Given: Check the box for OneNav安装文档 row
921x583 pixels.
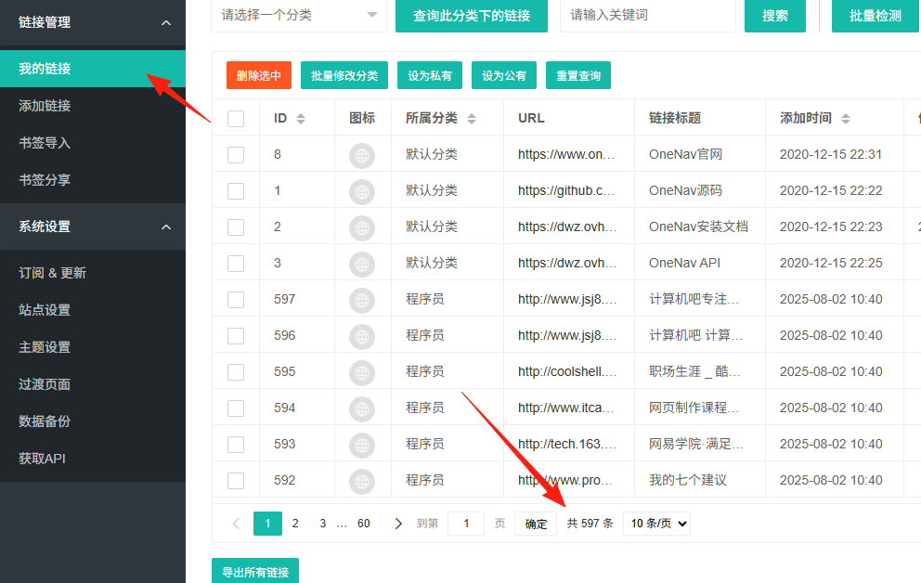Looking at the screenshot, I should click(x=236, y=227).
